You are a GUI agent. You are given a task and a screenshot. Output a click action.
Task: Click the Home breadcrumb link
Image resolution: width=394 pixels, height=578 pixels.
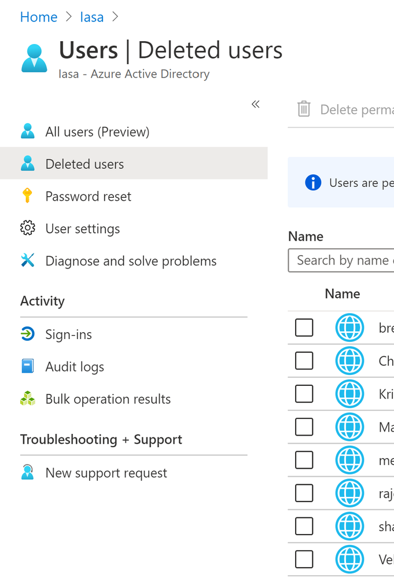39,17
